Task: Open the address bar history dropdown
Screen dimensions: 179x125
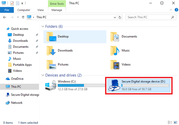Action: (115, 17)
